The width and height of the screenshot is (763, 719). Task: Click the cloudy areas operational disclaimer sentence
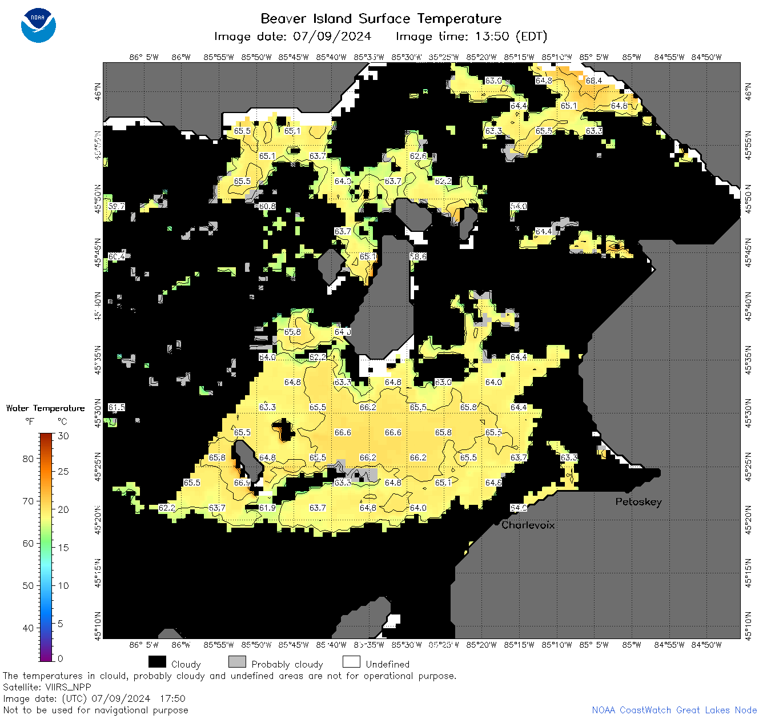coord(230,676)
